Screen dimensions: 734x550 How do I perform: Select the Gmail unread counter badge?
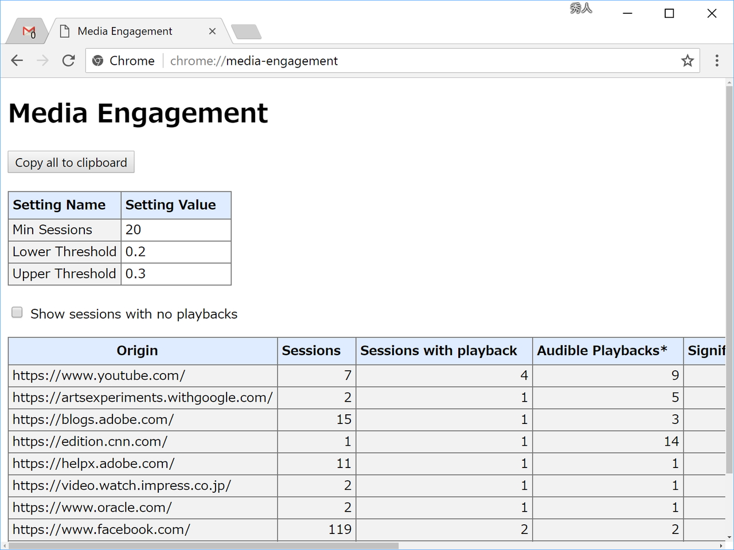pyautogui.click(x=34, y=36)
